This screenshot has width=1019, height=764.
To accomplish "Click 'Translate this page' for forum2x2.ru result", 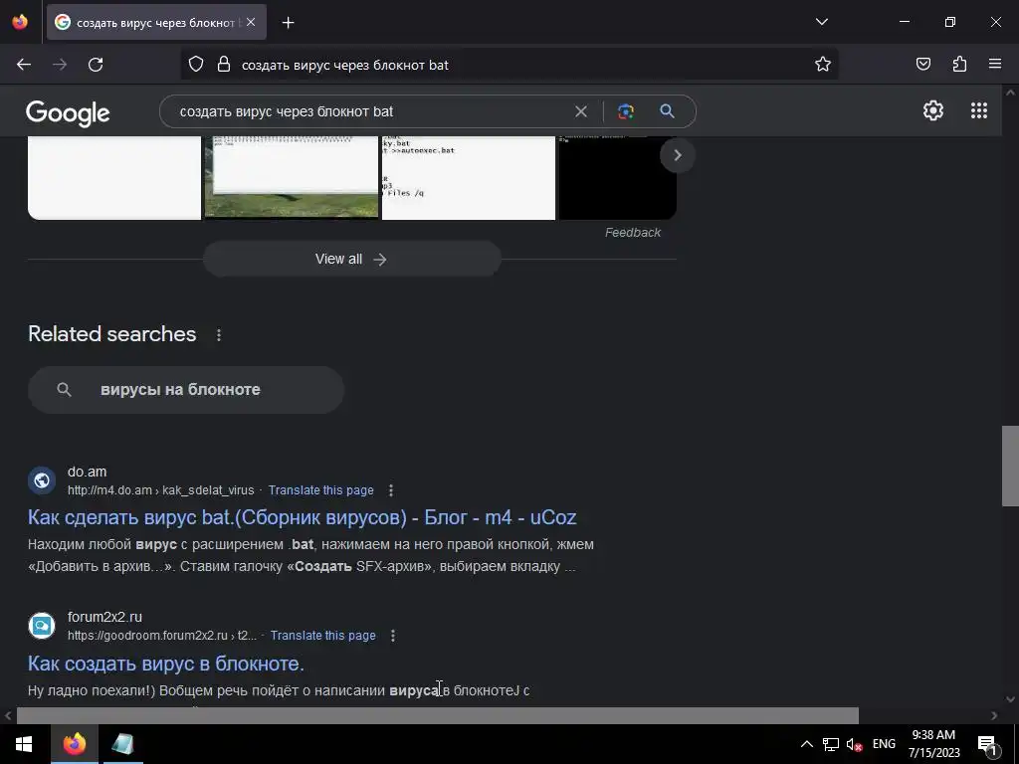I will 323,636.
